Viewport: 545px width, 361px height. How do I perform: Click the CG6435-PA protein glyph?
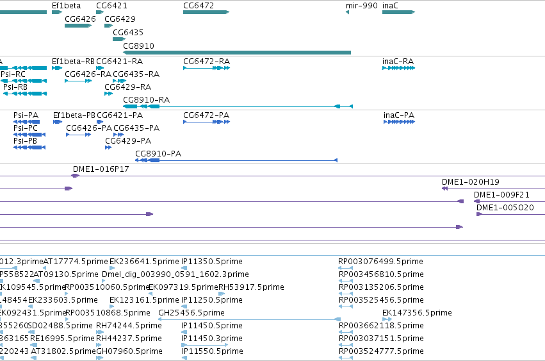[118, 135]
